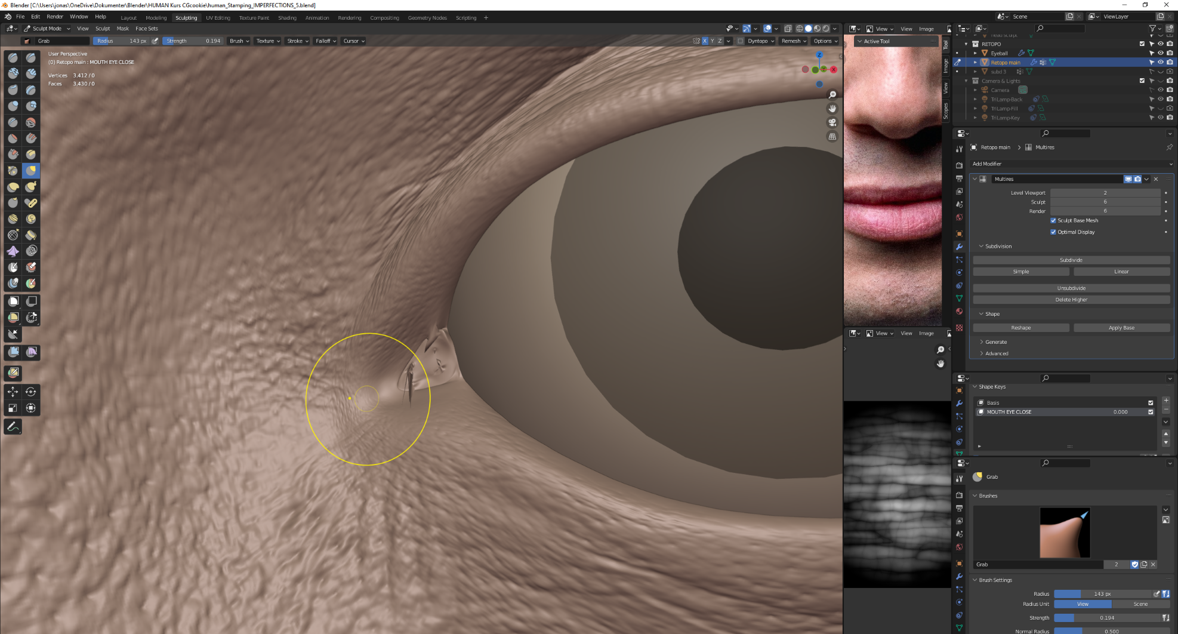Click the Reshape button
The width and height of the screenshot is (1178, 634).
coord(1021,328)
